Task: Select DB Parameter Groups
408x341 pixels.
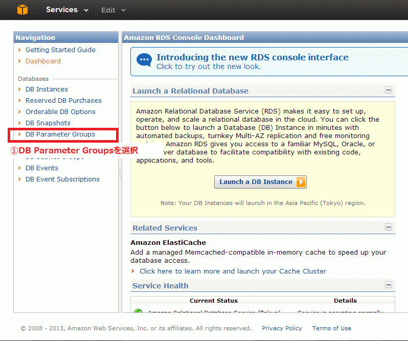Action: click(x=60, y=134)
